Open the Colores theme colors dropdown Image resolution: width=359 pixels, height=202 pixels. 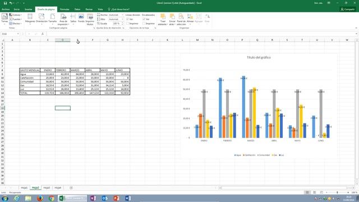coord(15,15)
